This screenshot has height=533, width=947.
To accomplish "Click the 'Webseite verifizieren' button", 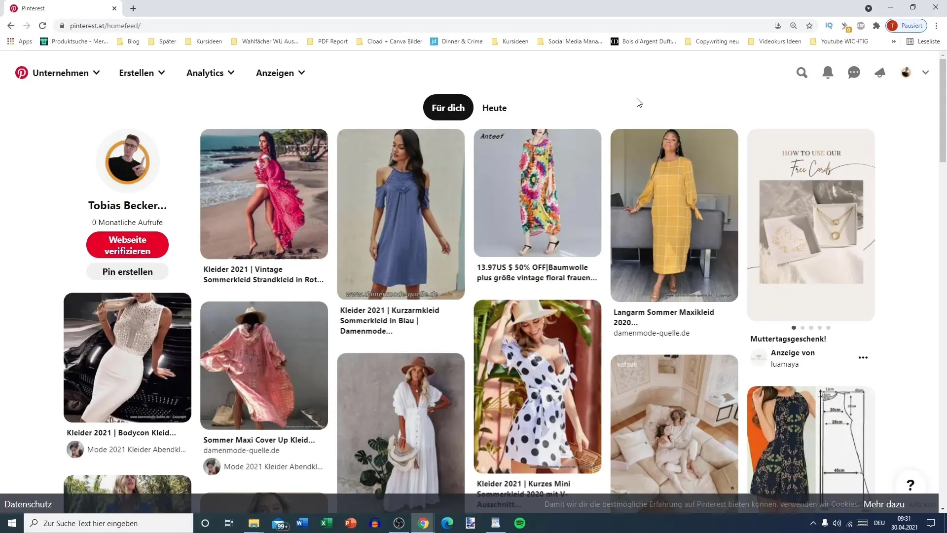I will (x=127, y=245).
